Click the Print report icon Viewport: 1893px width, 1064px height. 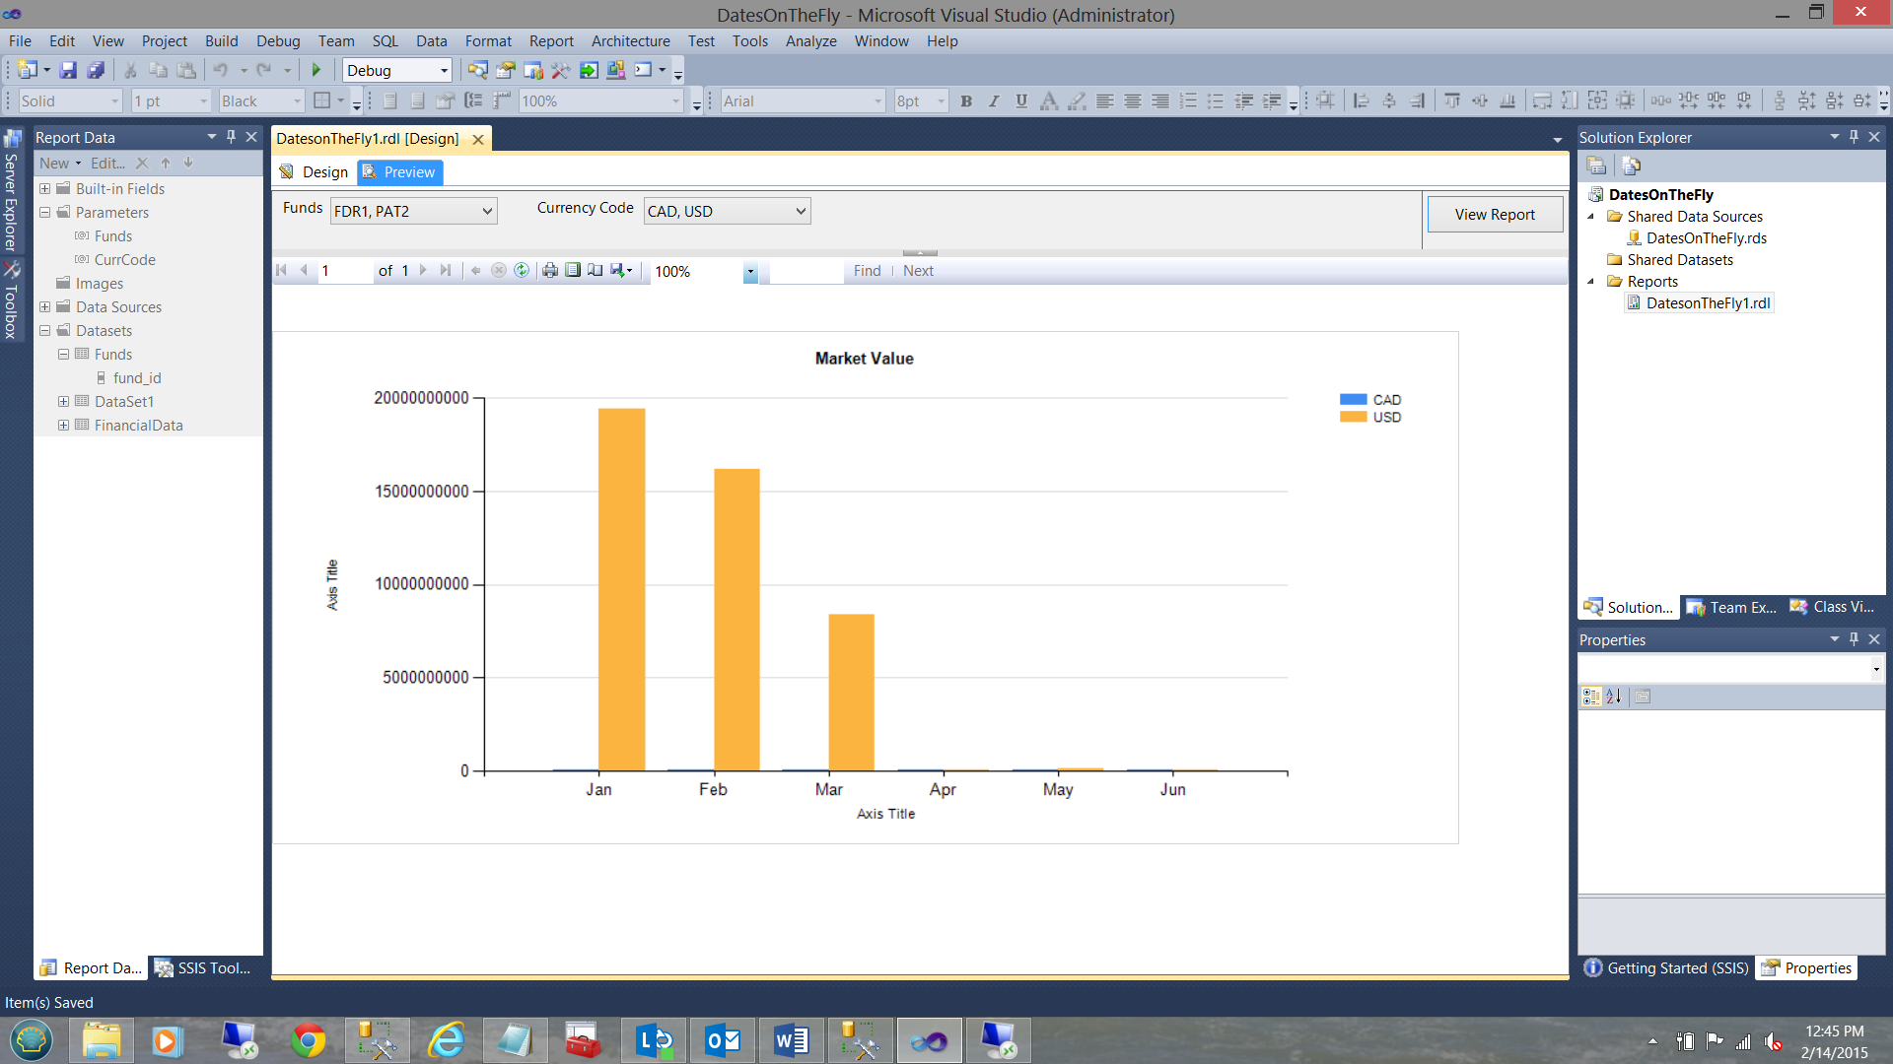tap(550, 270)
